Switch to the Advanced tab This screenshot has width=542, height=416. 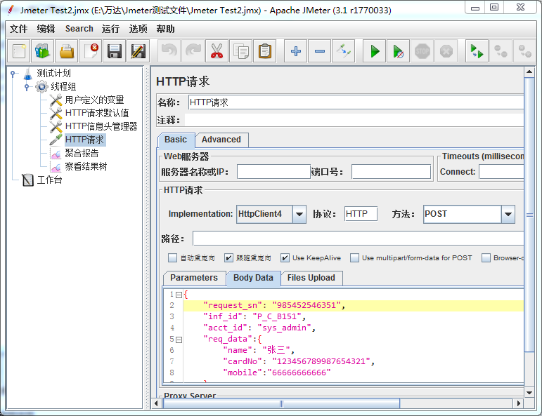click(221, 140)
